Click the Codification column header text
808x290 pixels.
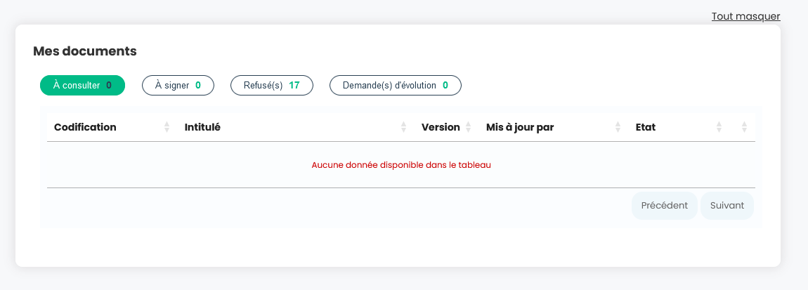[x=85, y=127]
